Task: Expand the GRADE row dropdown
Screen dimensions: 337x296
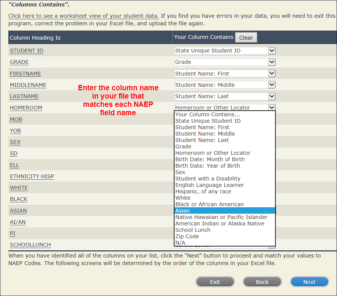Action: (272, 62)
